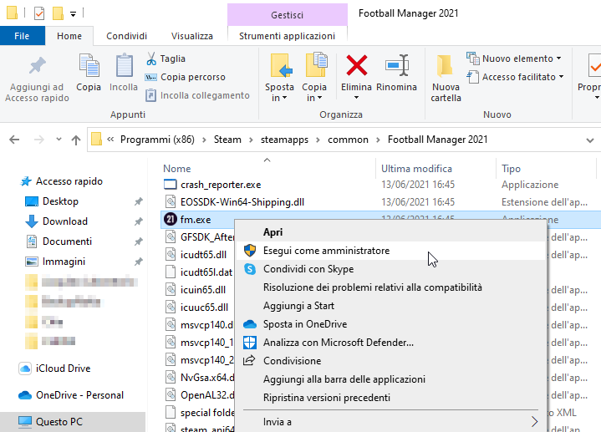Choose Risoluzione dei problemi relativi alla compatibilità
Image resolution: width=601 pixels, height=432 pixels.
pyautogui.click(x=390, y=287)
